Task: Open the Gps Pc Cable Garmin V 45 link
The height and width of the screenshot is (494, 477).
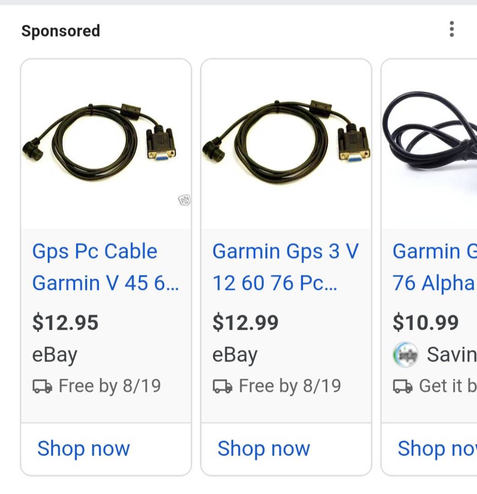Action: tap(105, 267)
